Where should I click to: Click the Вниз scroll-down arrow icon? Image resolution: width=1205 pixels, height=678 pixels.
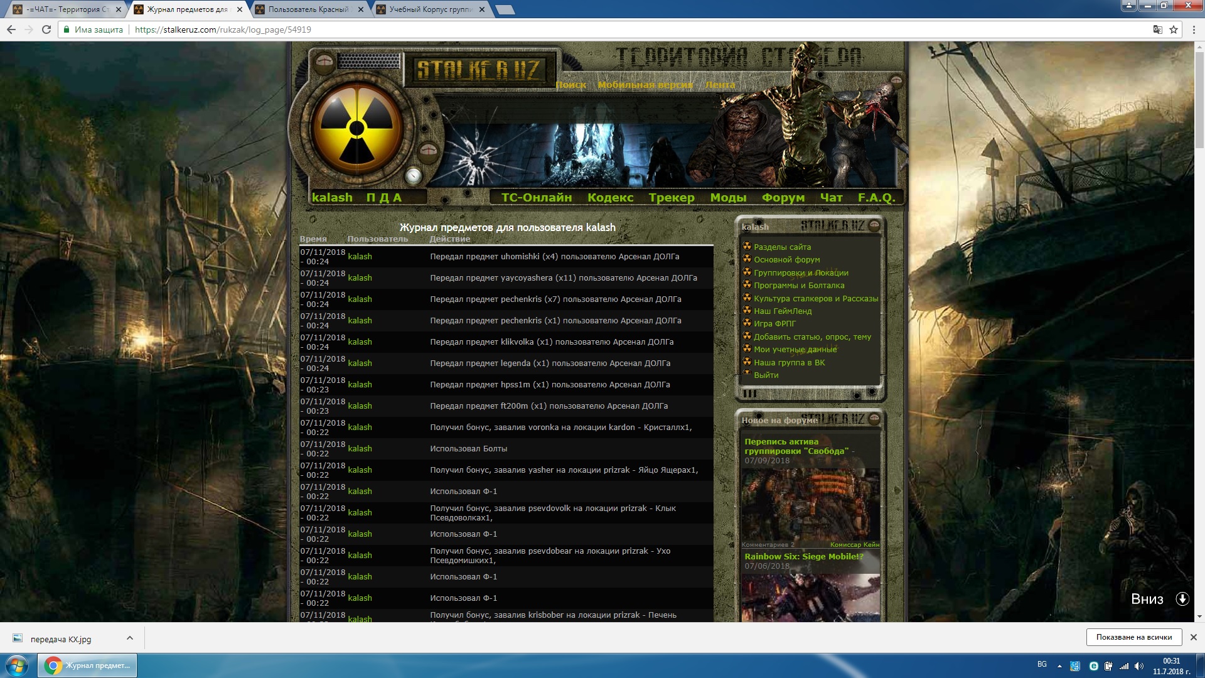[x=1182, y=598]
